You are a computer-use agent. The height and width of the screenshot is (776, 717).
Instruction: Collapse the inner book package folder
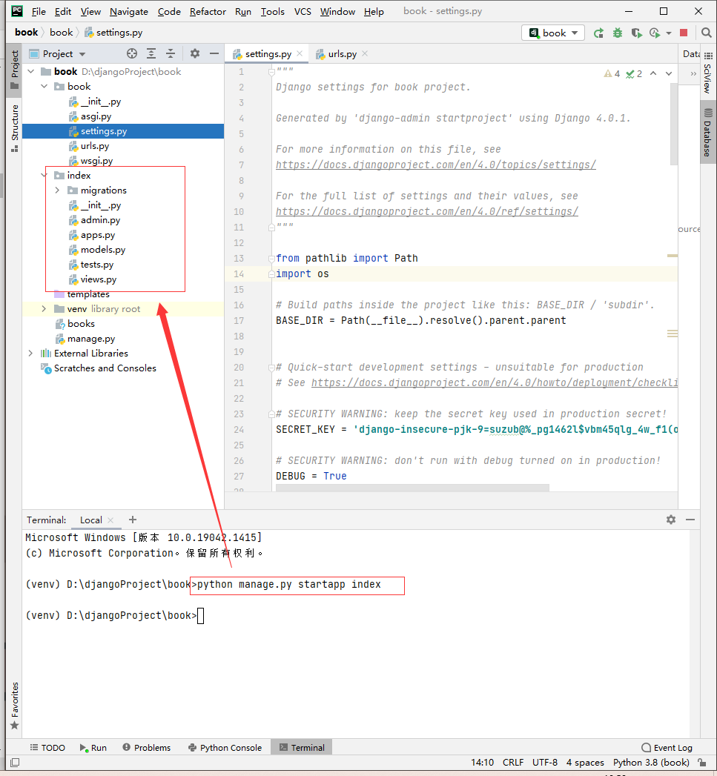44,86
